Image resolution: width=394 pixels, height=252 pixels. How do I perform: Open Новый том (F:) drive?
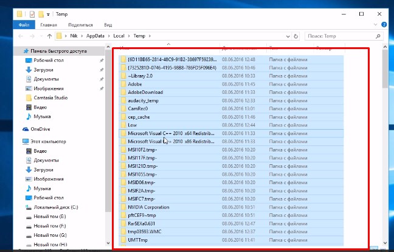(x=50, y=226)
